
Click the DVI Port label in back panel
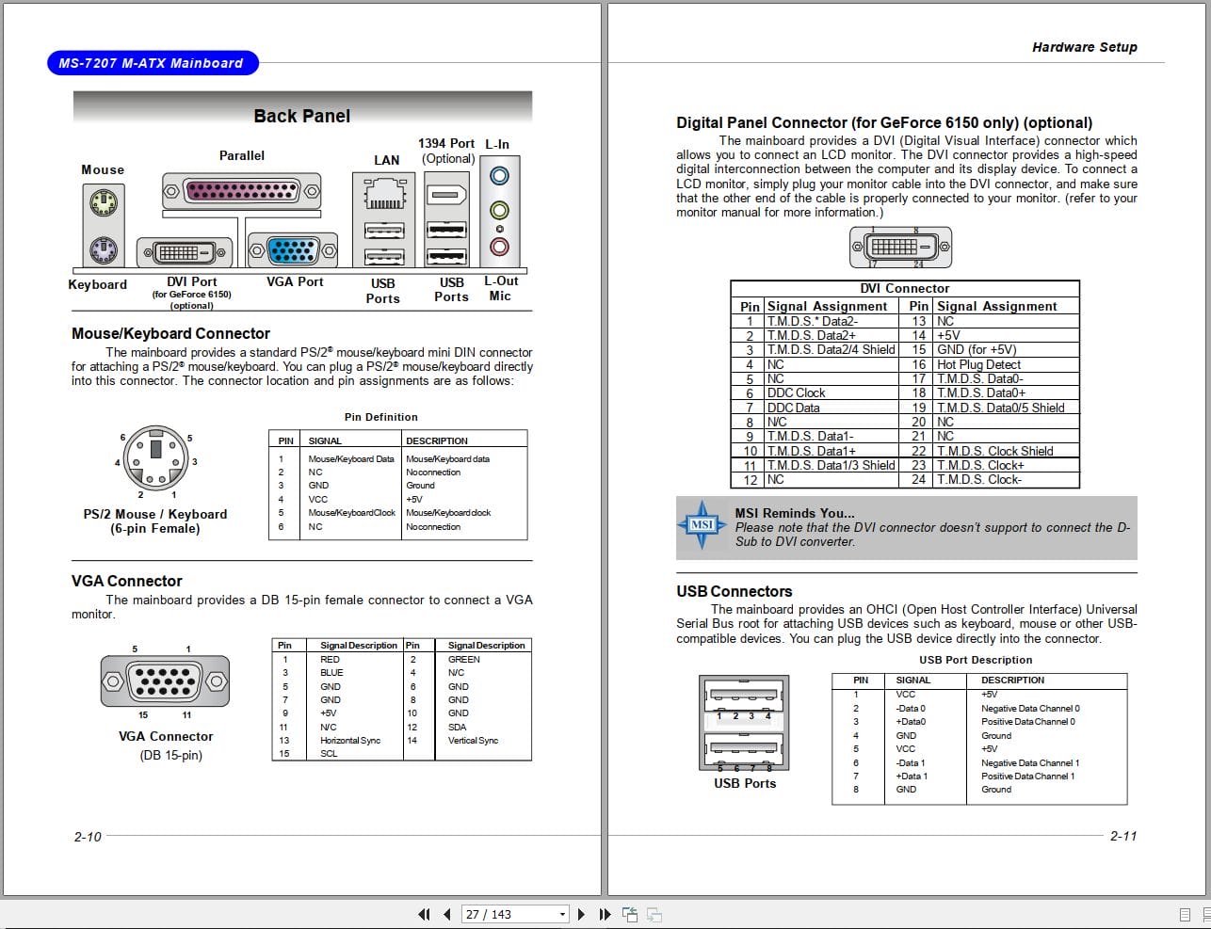tap(192, 281)
